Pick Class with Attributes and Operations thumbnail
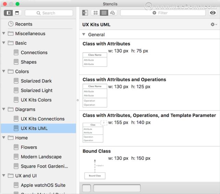 (x=95, y=95)
